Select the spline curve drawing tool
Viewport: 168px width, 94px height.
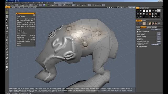pyautogui.click(x=7, y=40)
